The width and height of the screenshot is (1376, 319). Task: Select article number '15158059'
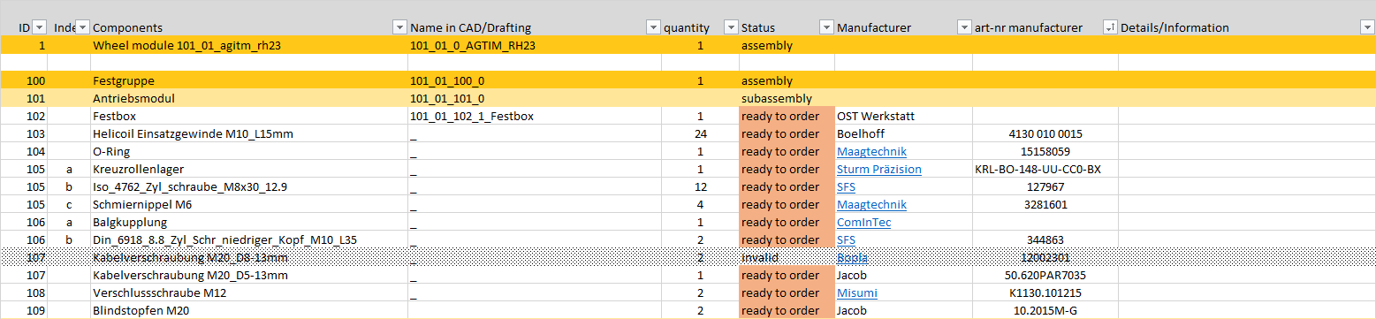(x=1045, y=151)
